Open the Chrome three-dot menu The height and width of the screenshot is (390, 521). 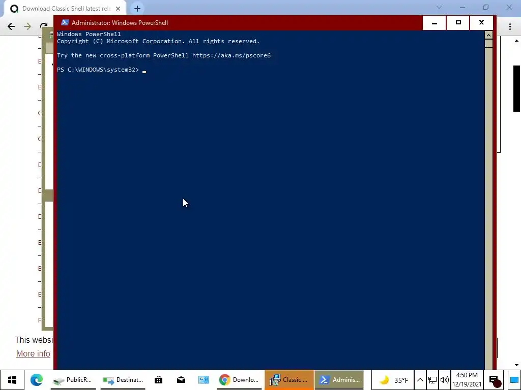click(x=510, y=26)
